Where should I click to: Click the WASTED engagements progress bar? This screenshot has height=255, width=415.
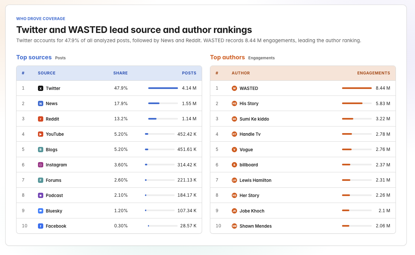coord(357,88)
